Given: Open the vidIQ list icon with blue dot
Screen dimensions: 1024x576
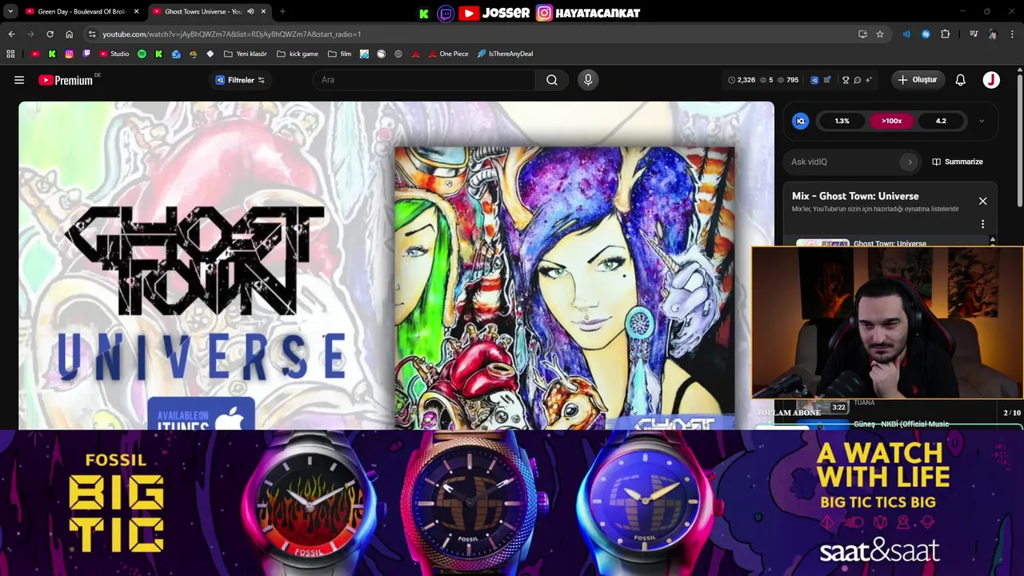Looking at the screenshot, I should click(827, 80).
